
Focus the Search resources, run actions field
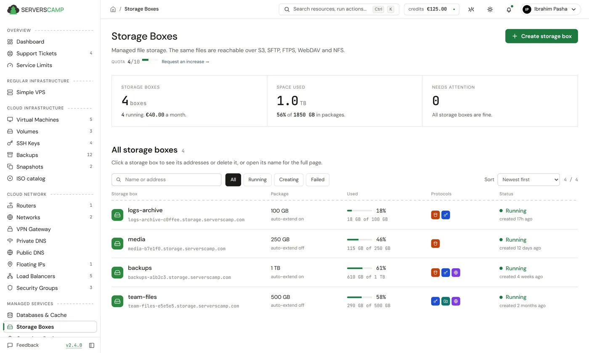[339, 9]
